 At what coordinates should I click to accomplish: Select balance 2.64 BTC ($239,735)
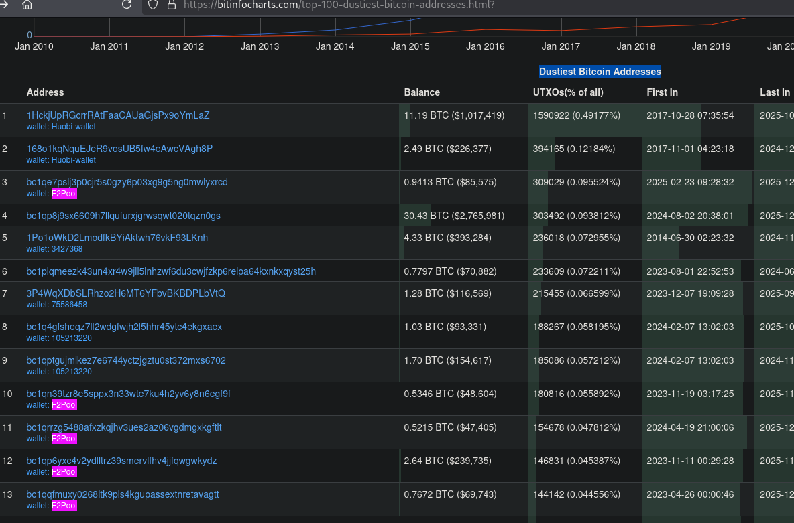tap(448, 460)
